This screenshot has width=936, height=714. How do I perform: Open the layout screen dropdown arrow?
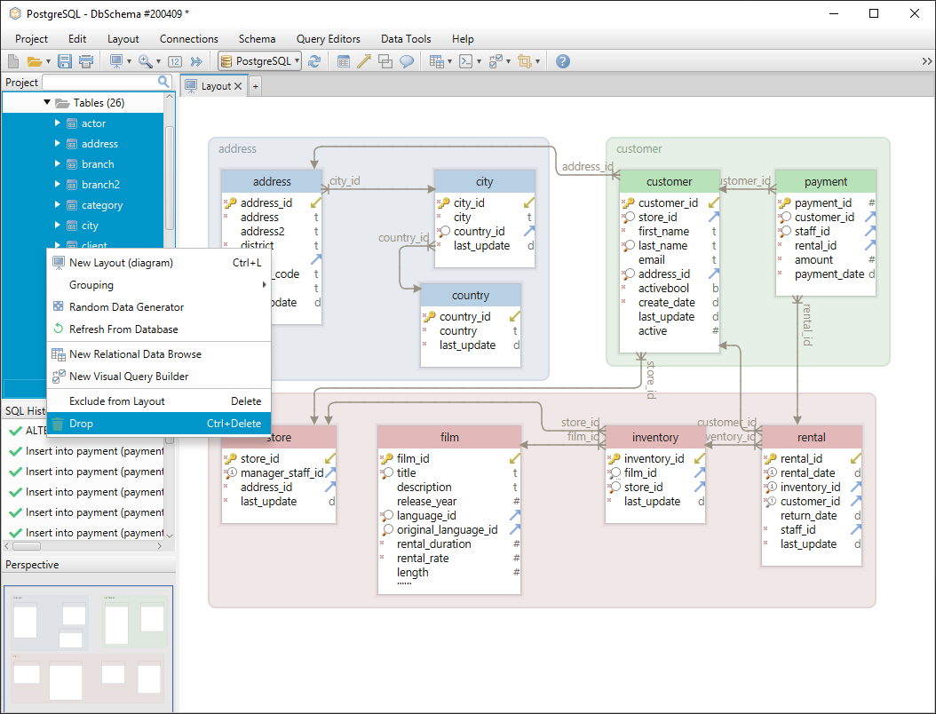pos(129,61)
